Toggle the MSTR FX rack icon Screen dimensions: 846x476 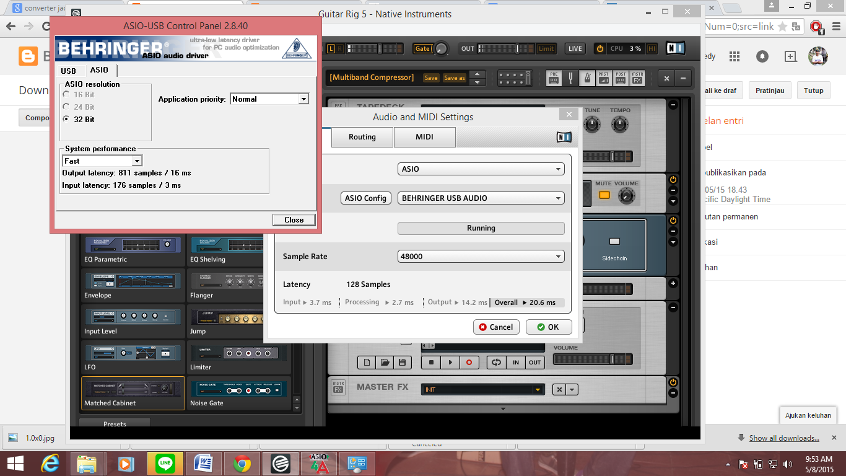tap(637, 78)
